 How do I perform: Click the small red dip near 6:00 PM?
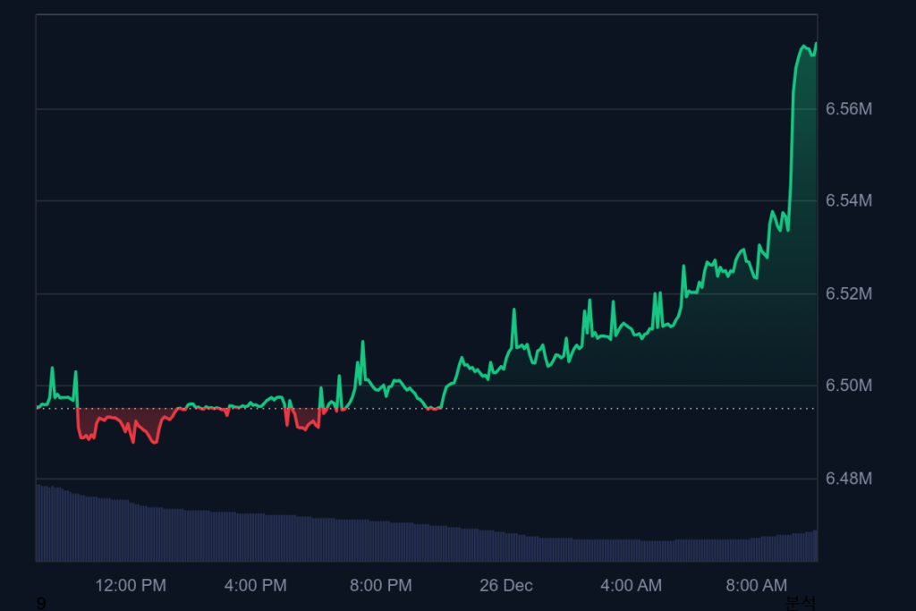302,420
